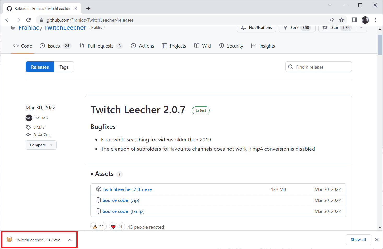The image size is (383, 249).
Task: Open the Compare dropdown
Action: click(41, 145)
